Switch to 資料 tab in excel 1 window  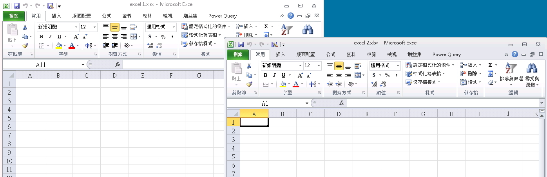click(x=127, y=16)
